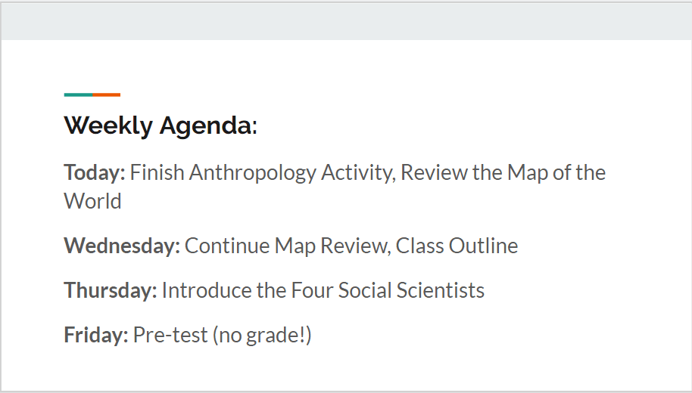Click the Class Outline text
This screenshot has width=692, height=393.
pyautogui.click(x=457, y=246)
